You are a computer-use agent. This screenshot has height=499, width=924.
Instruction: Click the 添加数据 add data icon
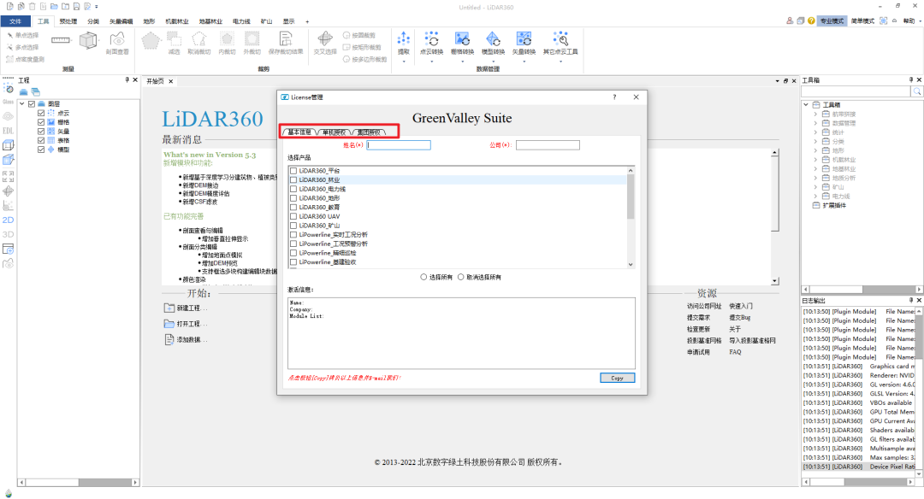pos(169,339)
